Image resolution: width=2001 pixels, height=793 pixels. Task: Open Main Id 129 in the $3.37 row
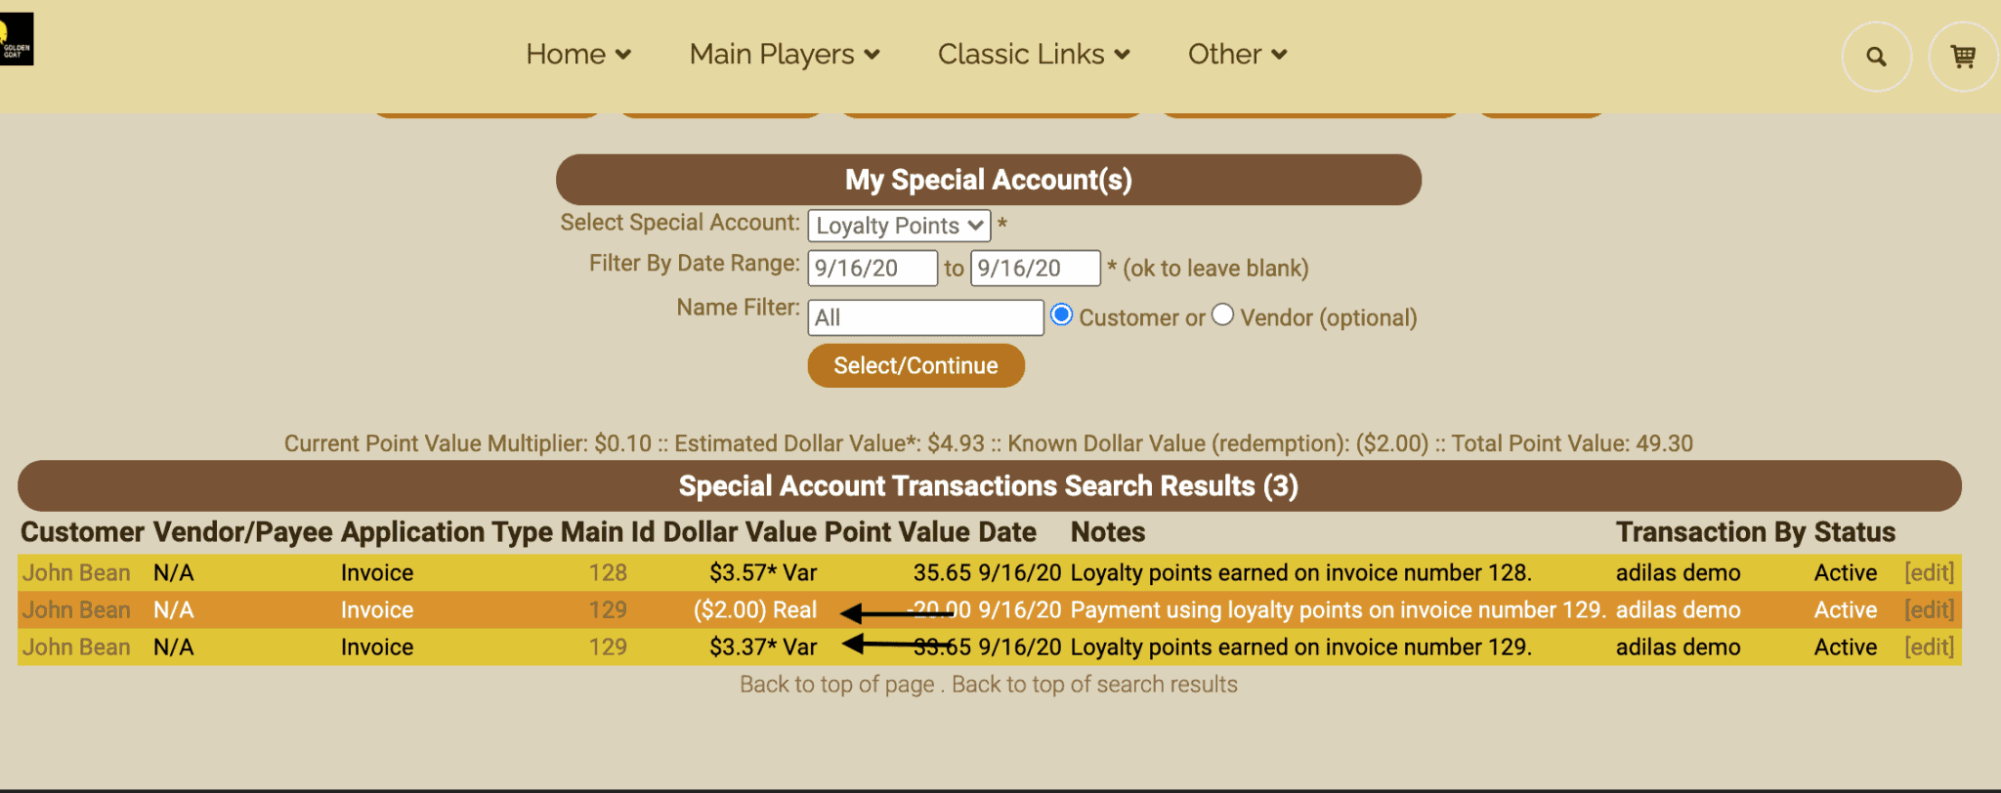[608, 647]
